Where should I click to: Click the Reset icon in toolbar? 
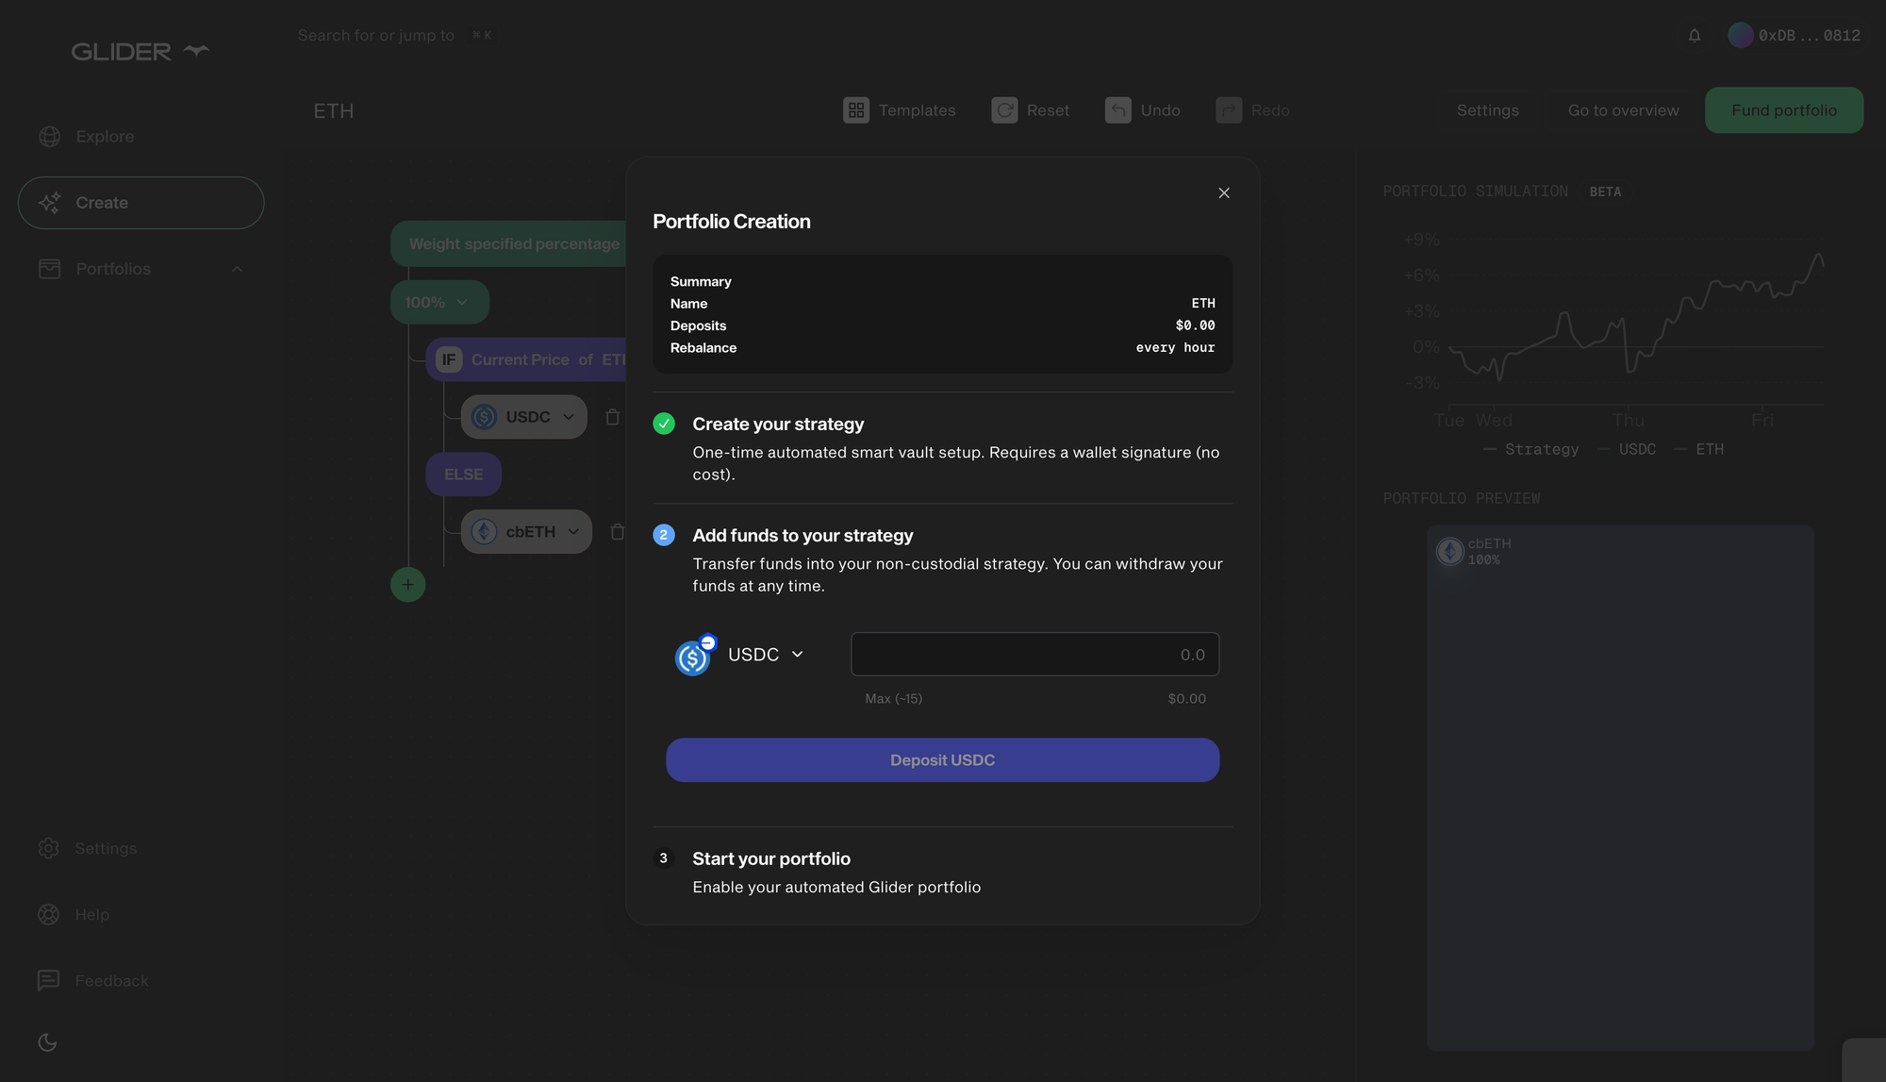1004,110
